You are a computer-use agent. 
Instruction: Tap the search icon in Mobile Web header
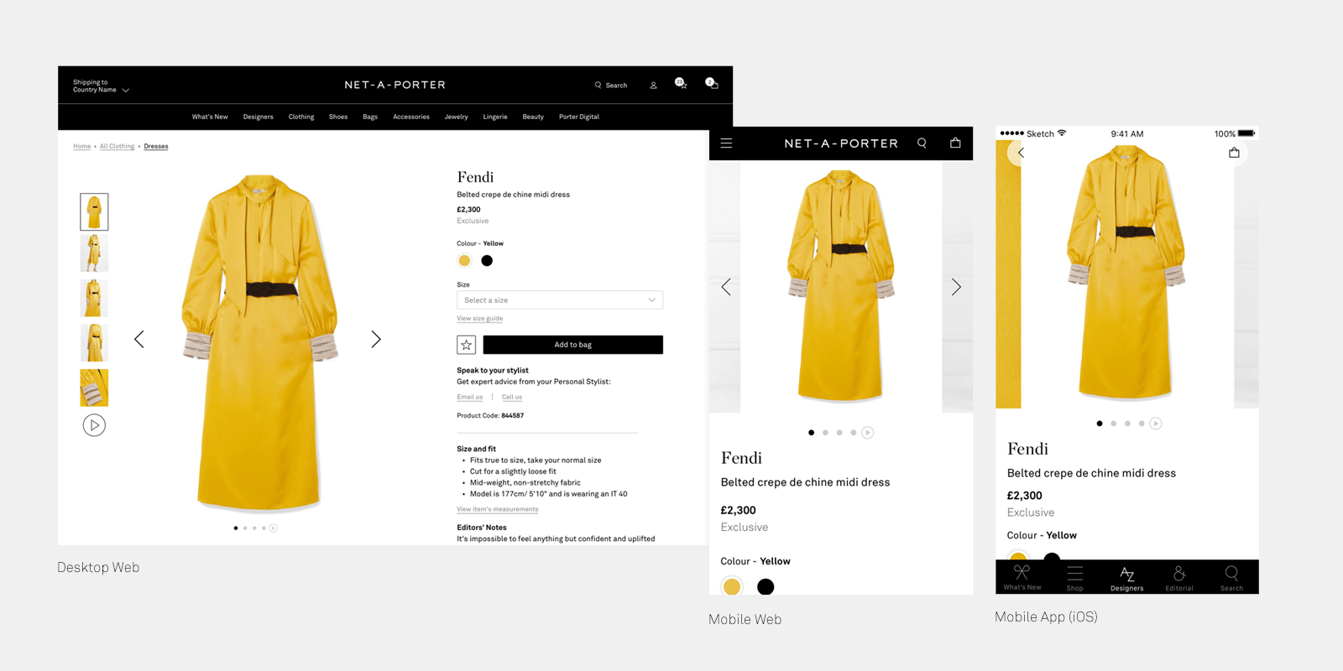click(922, 143)
